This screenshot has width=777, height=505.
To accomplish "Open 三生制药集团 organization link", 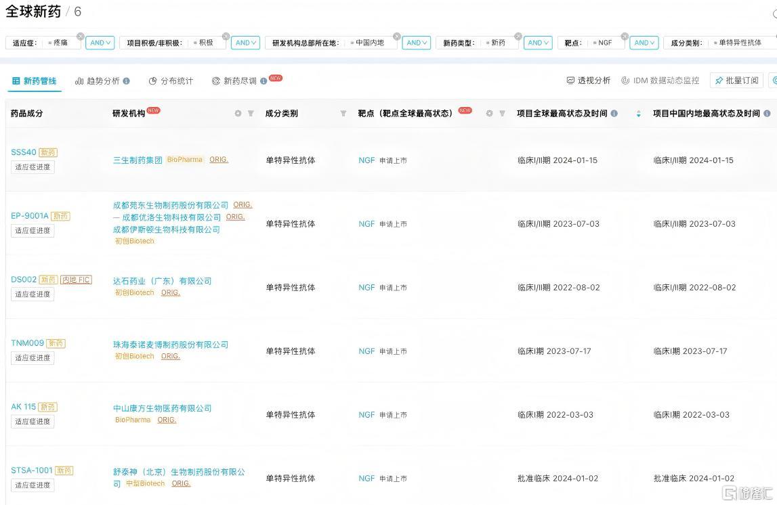I will pyautogui.click(x=138, y=160).
